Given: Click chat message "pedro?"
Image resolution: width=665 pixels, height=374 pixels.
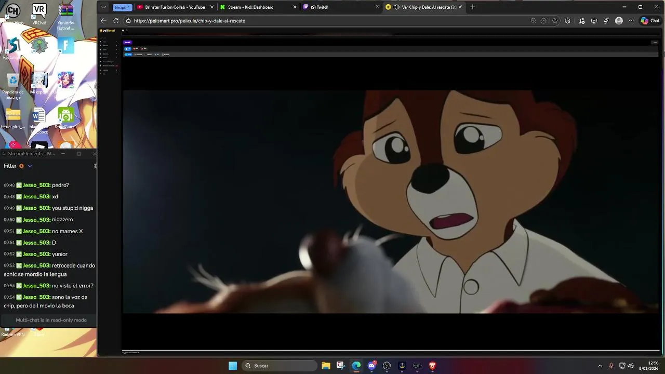Looking at the screenshot, I should click(x=60, y=185).
